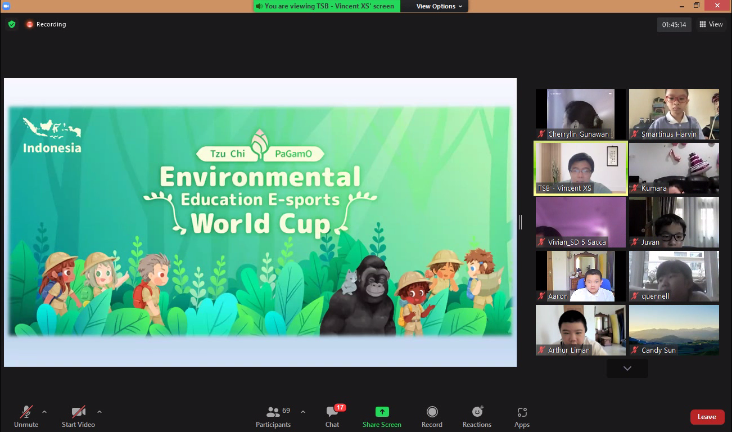Viewport: 732px width, 432px height.
Task: Open the Participants panel
Action: 274,417
